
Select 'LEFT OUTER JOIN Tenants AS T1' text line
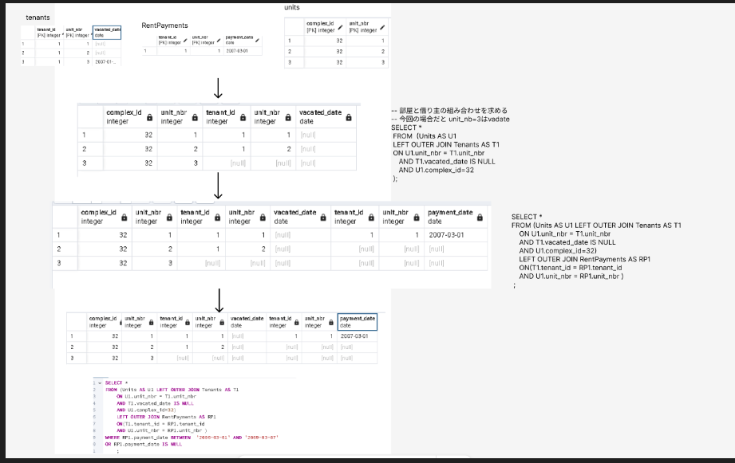click(x=446, y=145)
